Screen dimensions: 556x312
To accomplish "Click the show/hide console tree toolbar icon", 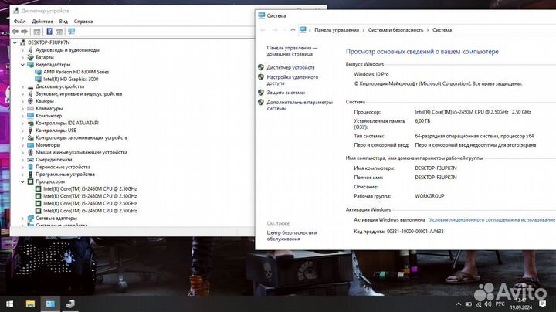I will pos(37,32).
